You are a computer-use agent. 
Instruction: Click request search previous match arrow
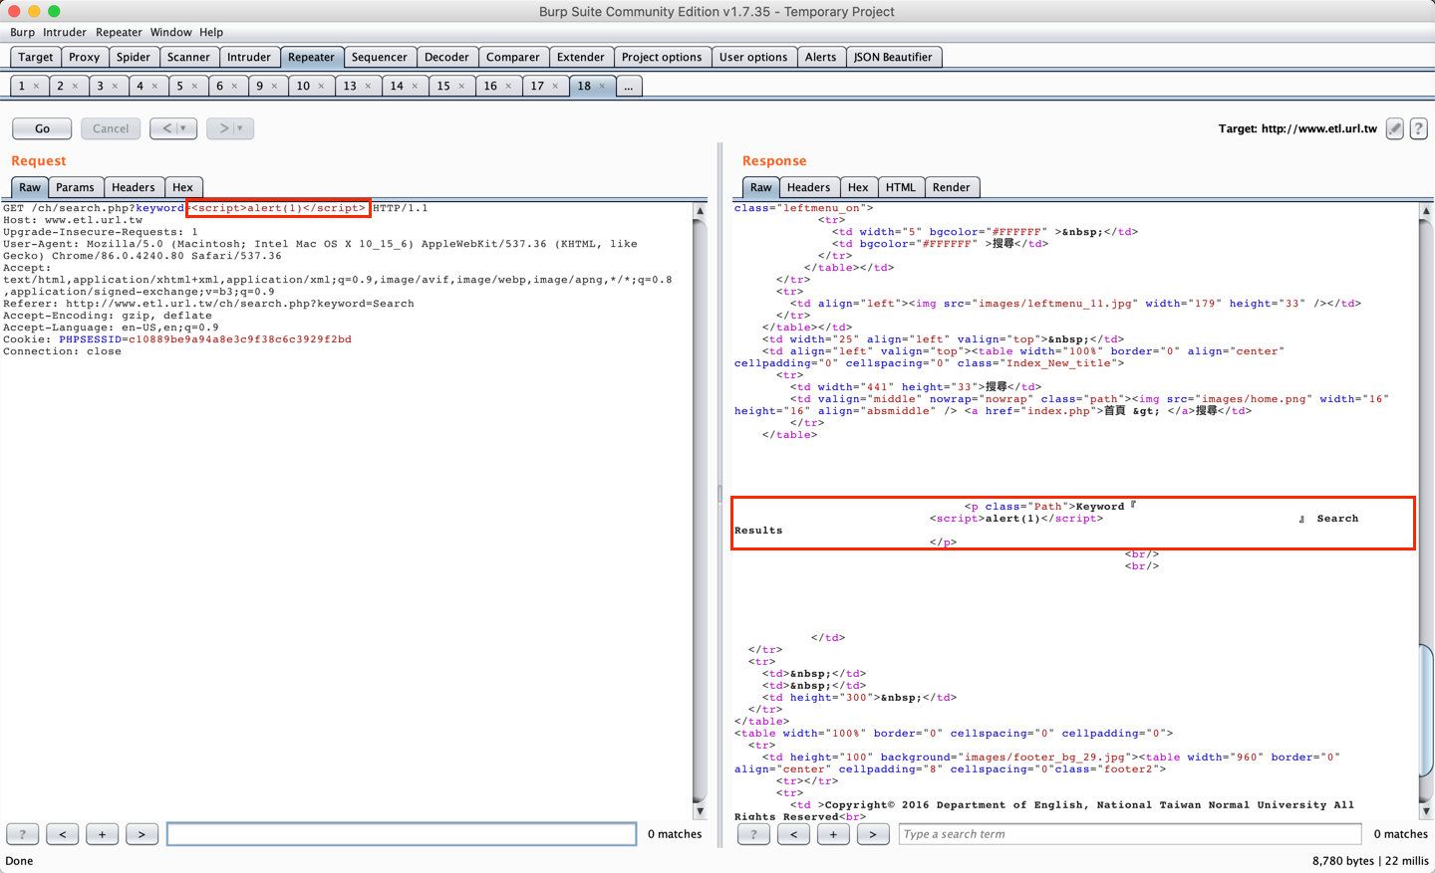(x=63, y=834)
